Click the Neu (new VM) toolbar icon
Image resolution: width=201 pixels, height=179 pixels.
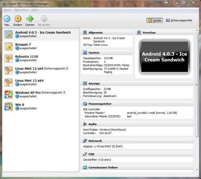(x=7, y=19)
